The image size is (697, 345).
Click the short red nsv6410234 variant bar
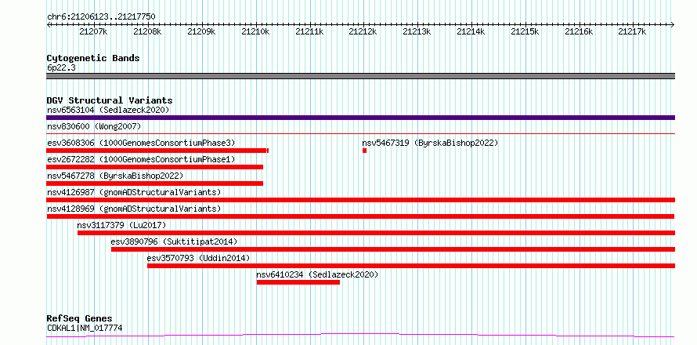click(298, 282)
